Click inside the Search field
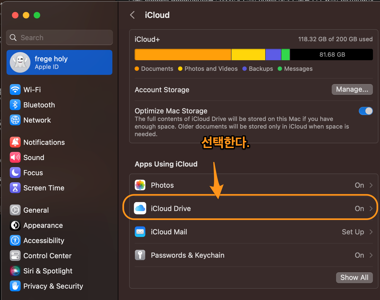The height and width of the screenshot is (300, 380). pyautogui.click(x=59, y=37)
